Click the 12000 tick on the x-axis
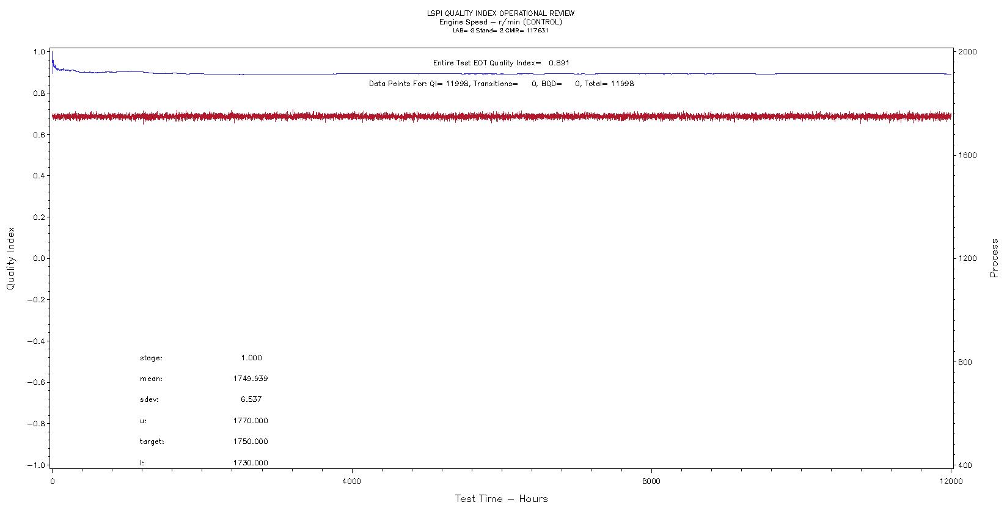The image size is (1007, 516). pos(951,481)
